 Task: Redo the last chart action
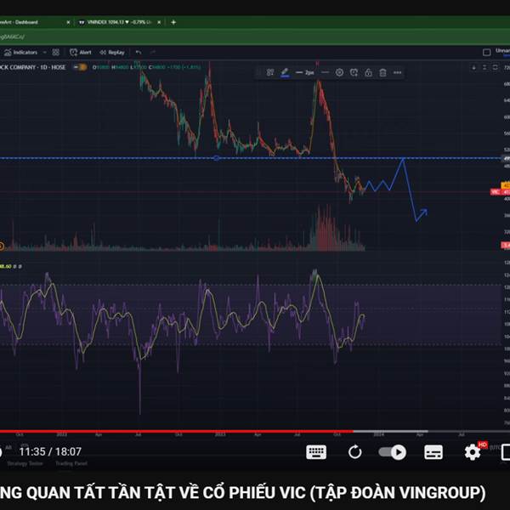(x=153, y=53)
